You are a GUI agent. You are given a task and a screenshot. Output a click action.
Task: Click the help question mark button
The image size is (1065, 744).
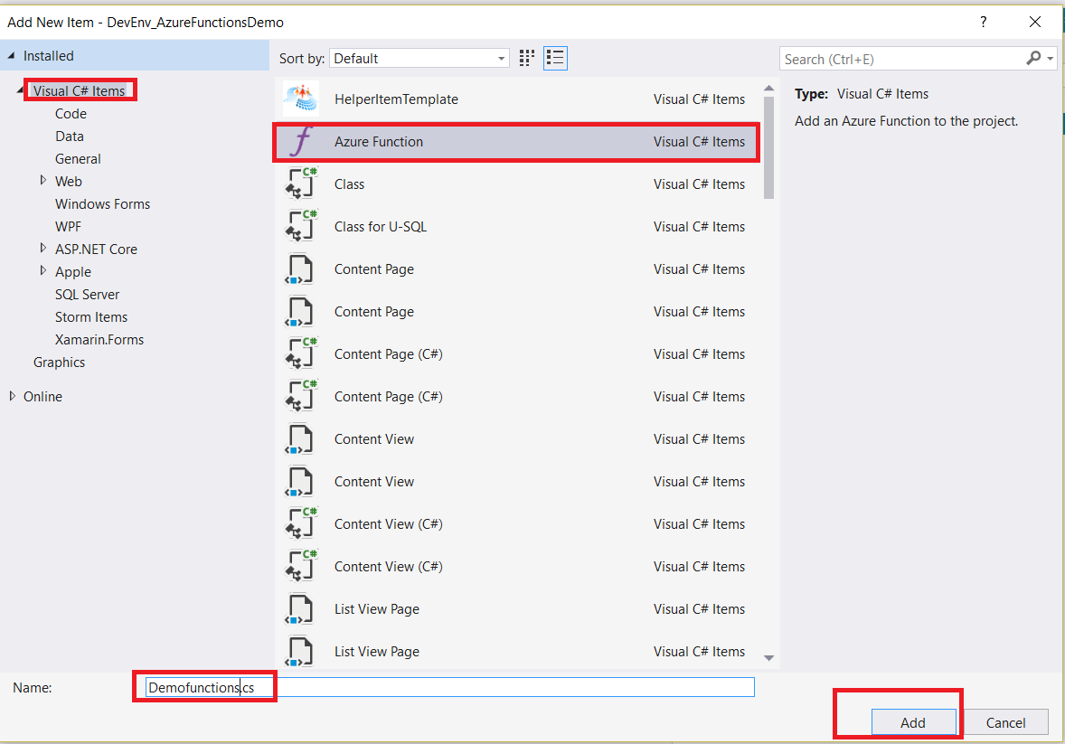click(983, 22)
